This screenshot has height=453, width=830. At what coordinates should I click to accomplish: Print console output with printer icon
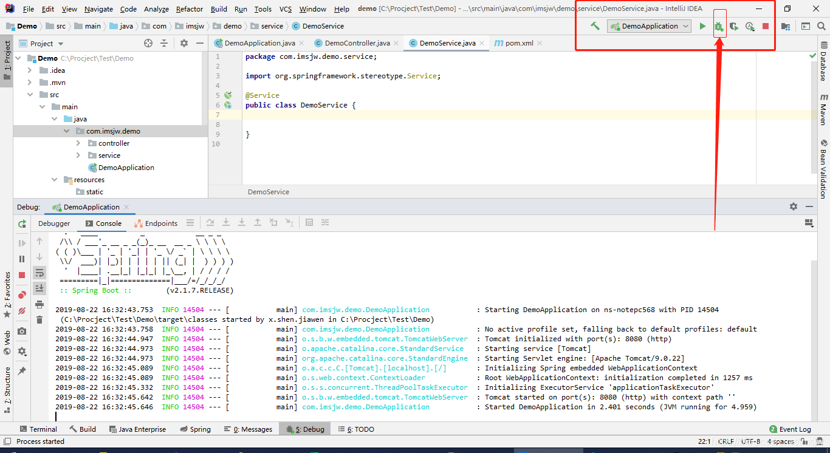(x=39, y=304)
